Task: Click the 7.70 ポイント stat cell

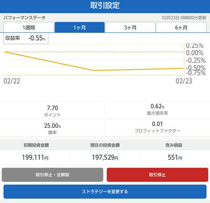Action: [x=52, y=111]
